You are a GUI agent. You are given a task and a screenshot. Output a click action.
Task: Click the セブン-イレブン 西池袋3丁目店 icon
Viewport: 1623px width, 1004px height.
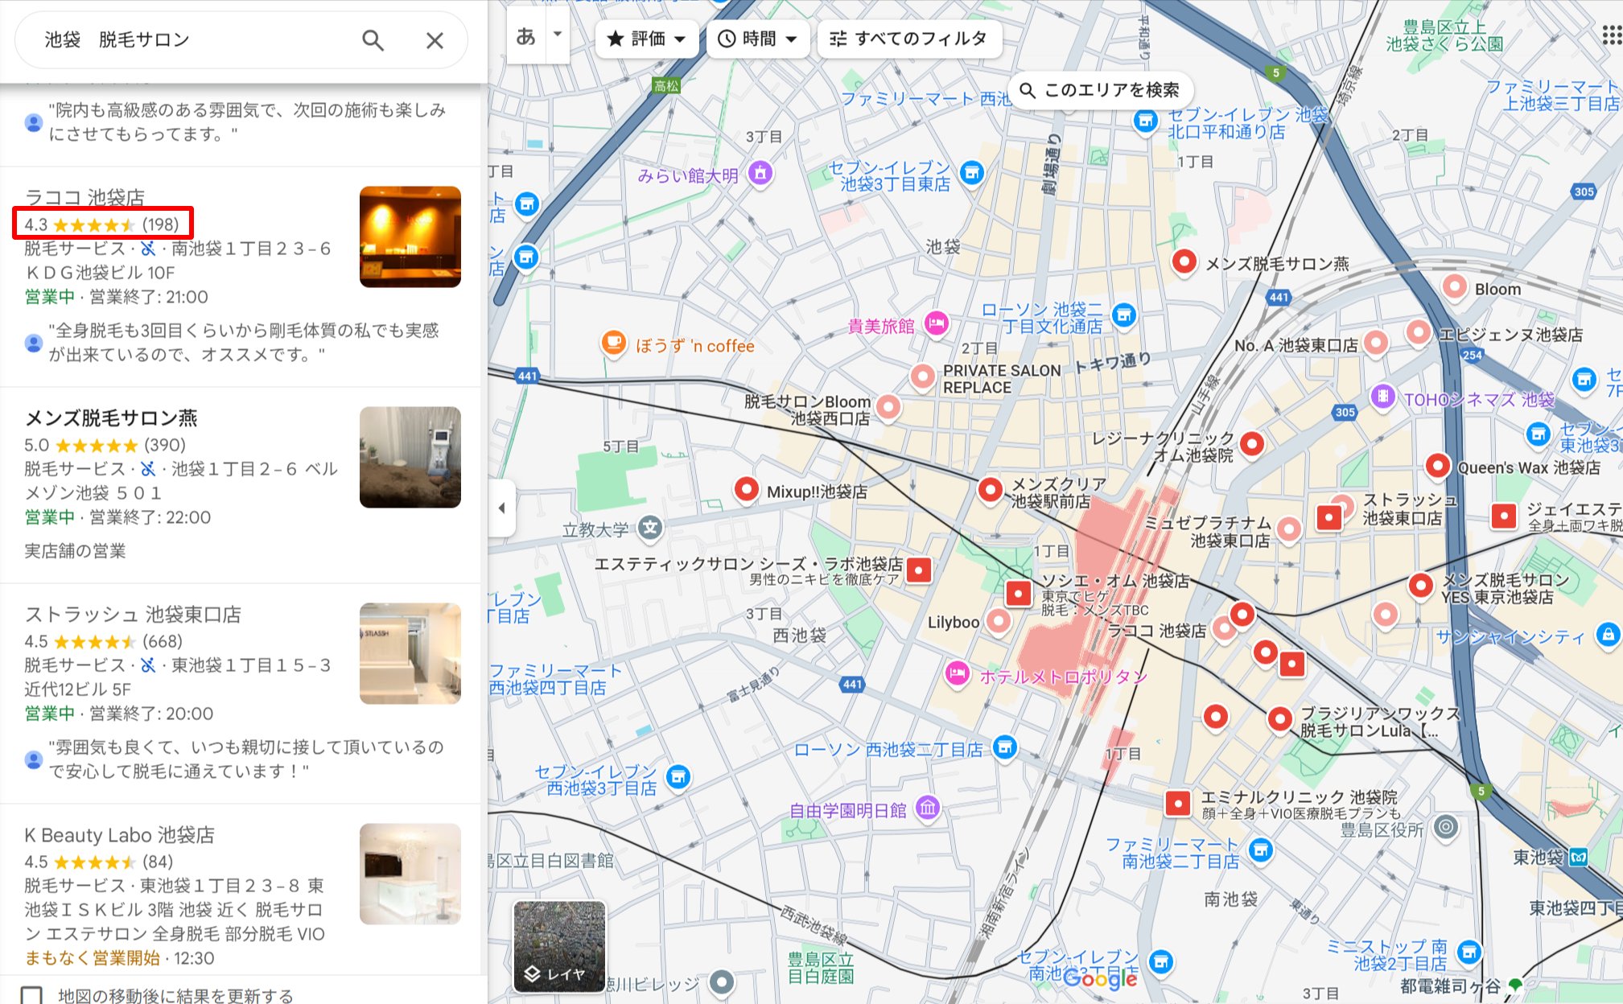click(678, 777)
